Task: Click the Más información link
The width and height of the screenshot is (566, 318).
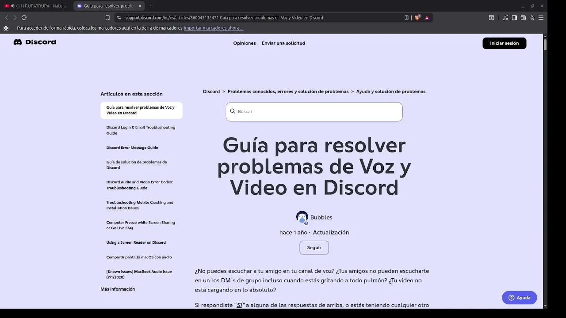Action: tap(118, 289)
